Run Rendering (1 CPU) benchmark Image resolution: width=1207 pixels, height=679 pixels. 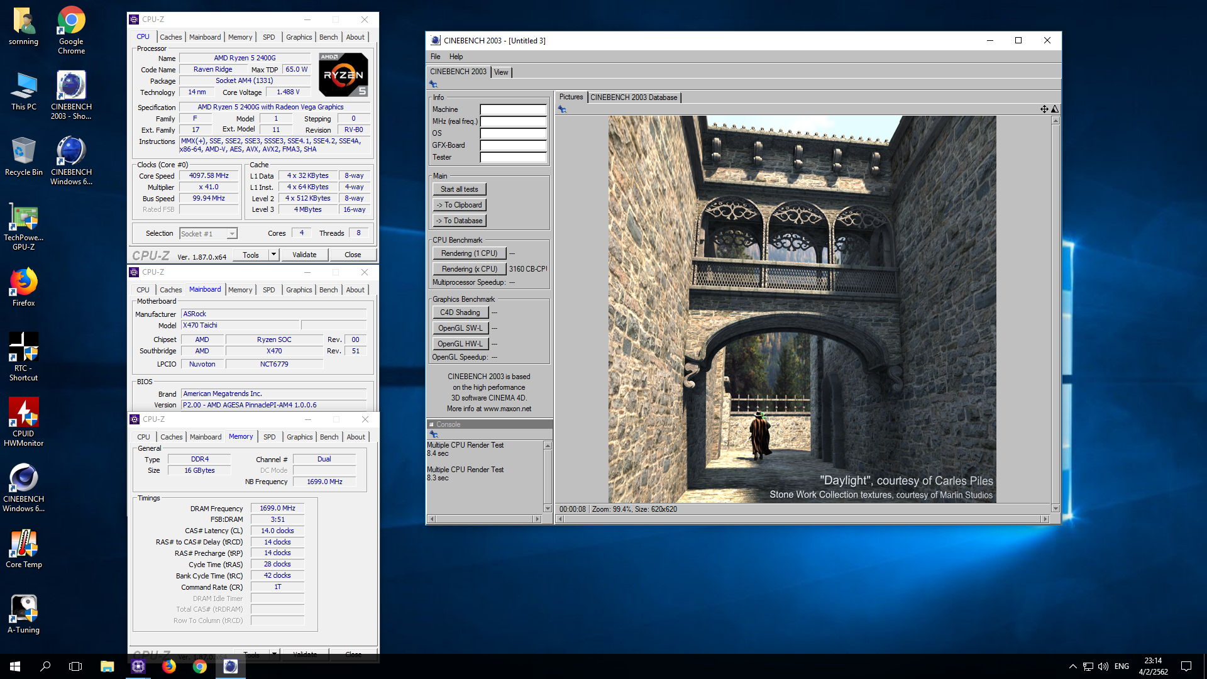469,253
